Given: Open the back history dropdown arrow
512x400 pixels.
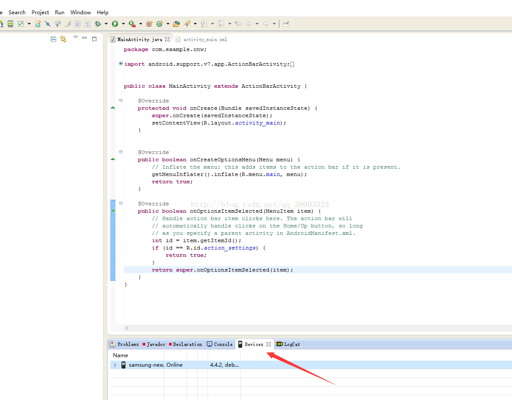Looking at the screenshot, I should (257, 24).
